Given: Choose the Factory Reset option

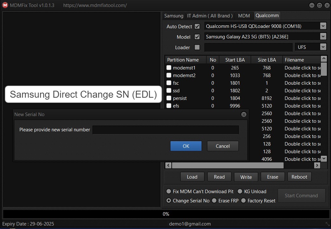Looking at the screenshot, I should coord(244,200).
